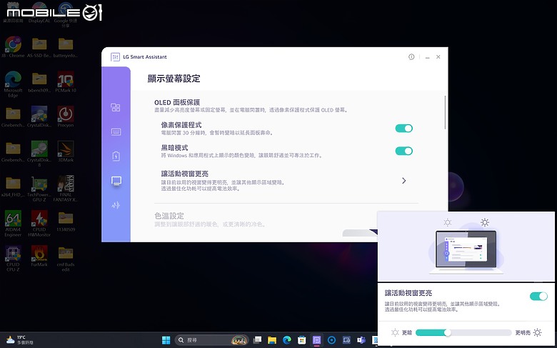Select the x264_FHD folder on desktop
The width and height of the screenshot is (557, 348).
click(13, 187)
